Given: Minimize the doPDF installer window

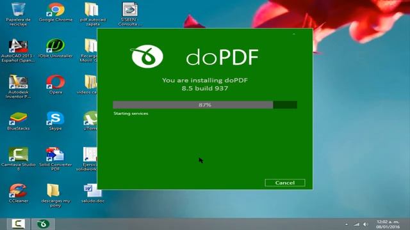Looking at the screenshot, I should coord(294,34).
